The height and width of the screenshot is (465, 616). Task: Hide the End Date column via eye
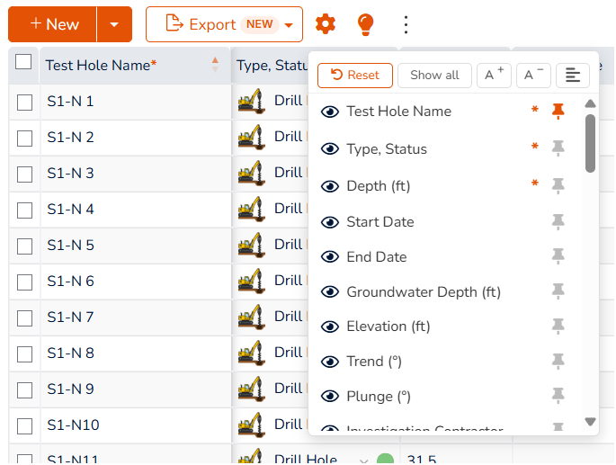330,256
